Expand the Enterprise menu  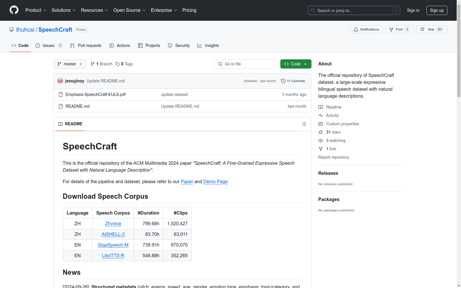(164, 10)
